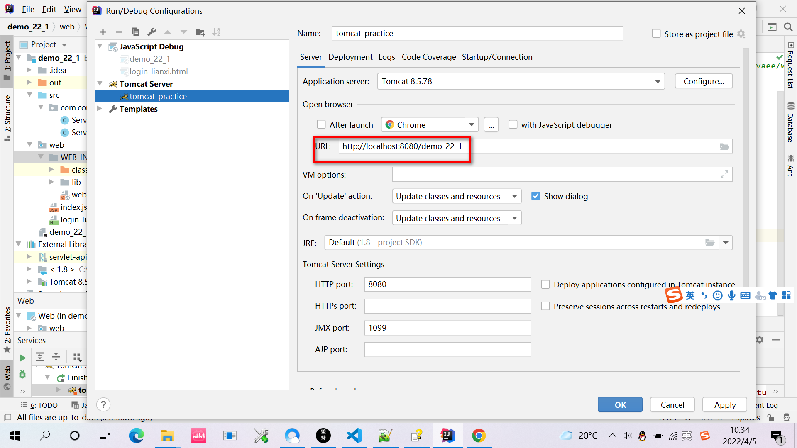Expand all services icon

click(x=40, y=357)
